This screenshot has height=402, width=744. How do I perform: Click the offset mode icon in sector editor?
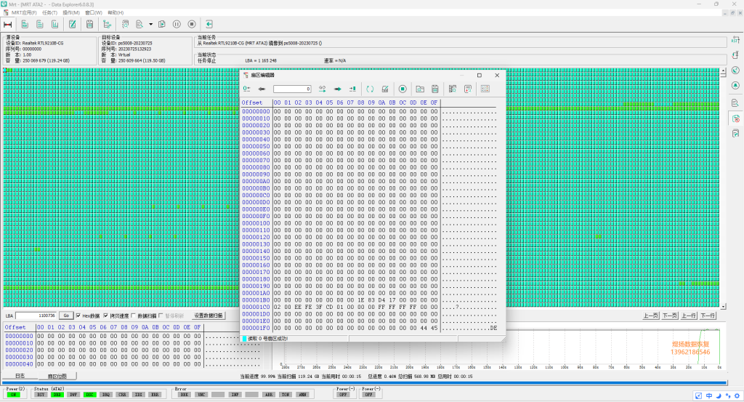pos(247,89)
